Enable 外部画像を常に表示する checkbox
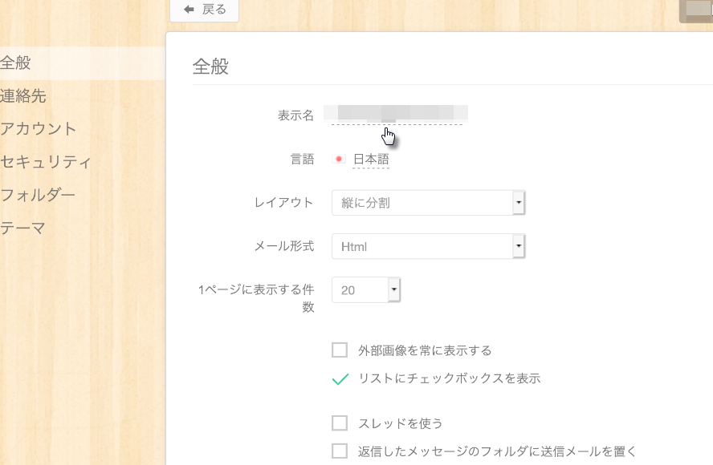713x465 pixels. 340,350
